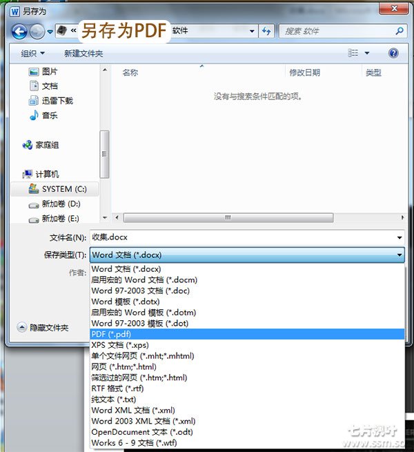Viewport: 414px width, 452px height.
Task: Open the 家庭组 item in navigation pane
Action: 46,145
